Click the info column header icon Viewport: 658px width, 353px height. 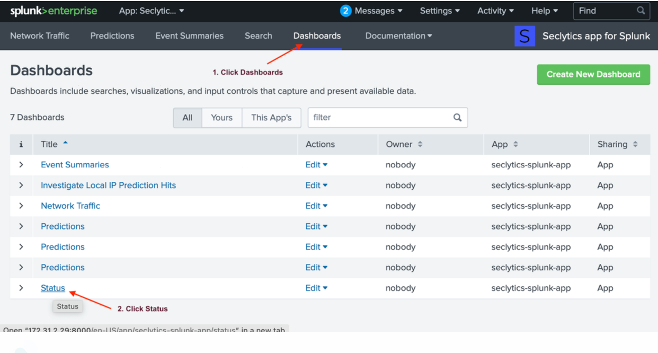coord(21,144)
